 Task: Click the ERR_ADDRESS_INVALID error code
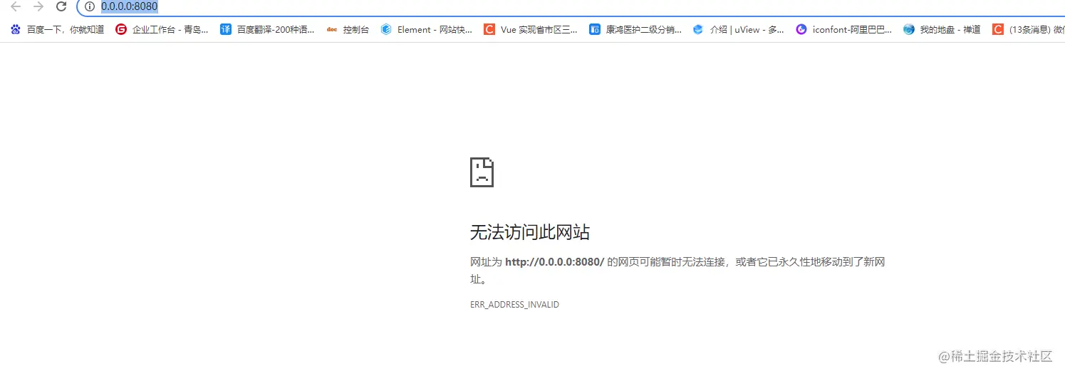point(514,305)
